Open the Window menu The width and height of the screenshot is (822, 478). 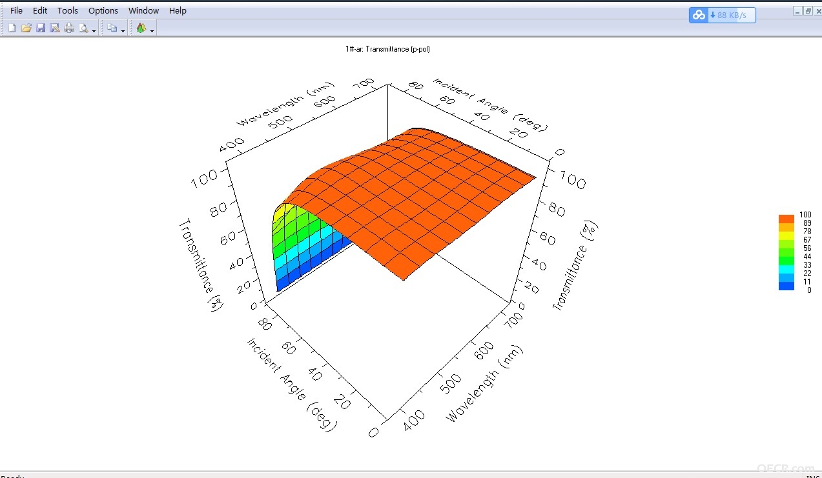[143, 10]
